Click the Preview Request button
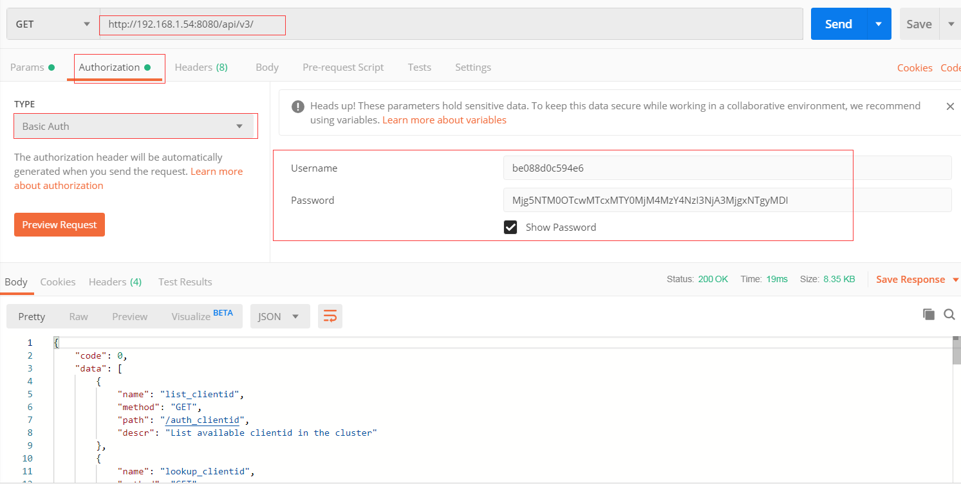The image size is (961, 484). [59, 225]
